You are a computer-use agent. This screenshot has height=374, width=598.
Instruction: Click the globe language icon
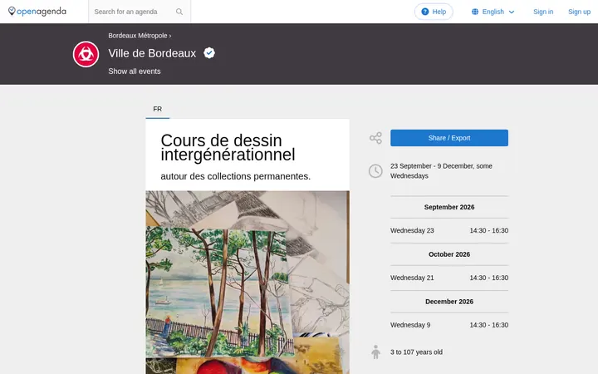(x=475, y=12)
